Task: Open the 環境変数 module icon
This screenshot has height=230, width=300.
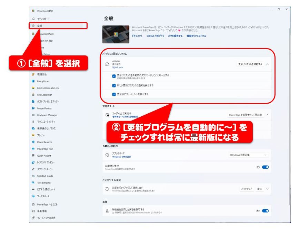Action: click(x=33, y=74)
